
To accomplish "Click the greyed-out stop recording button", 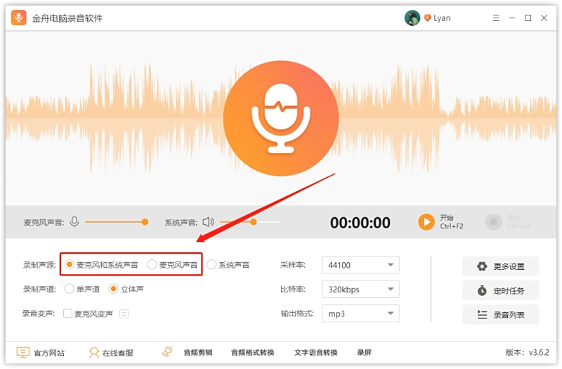I will pyautogui.click(x=494, y=222).
